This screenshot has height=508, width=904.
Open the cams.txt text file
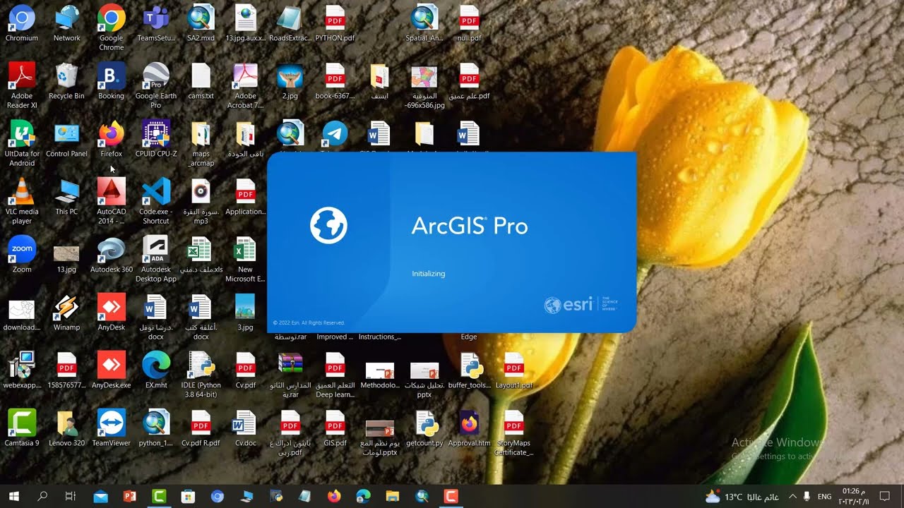(201, 81)
